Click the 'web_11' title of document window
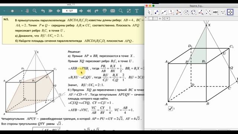Viewport: 238px width, 134px height. pos(71,4)
